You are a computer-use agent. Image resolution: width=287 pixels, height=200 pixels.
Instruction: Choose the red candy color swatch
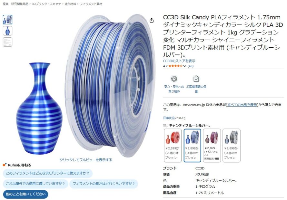tap(173, 145)
